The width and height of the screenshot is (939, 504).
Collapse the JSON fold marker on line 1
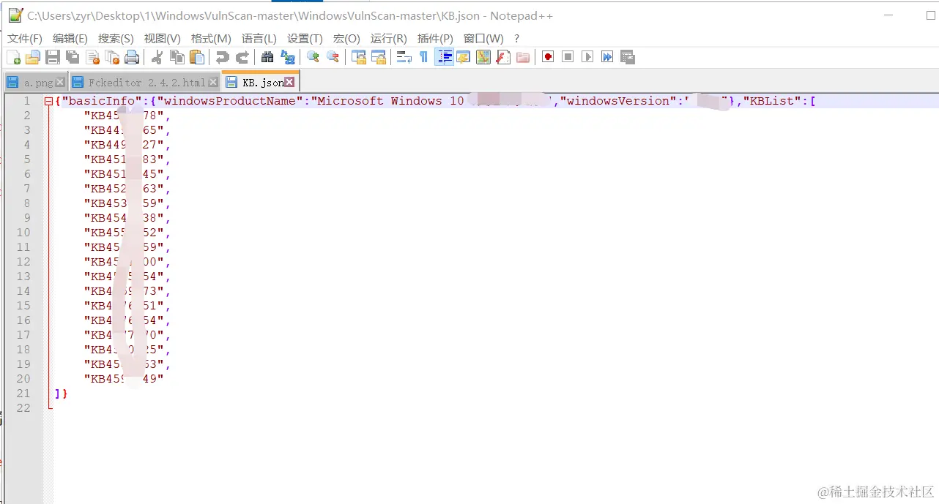click(x=48, y=101)
